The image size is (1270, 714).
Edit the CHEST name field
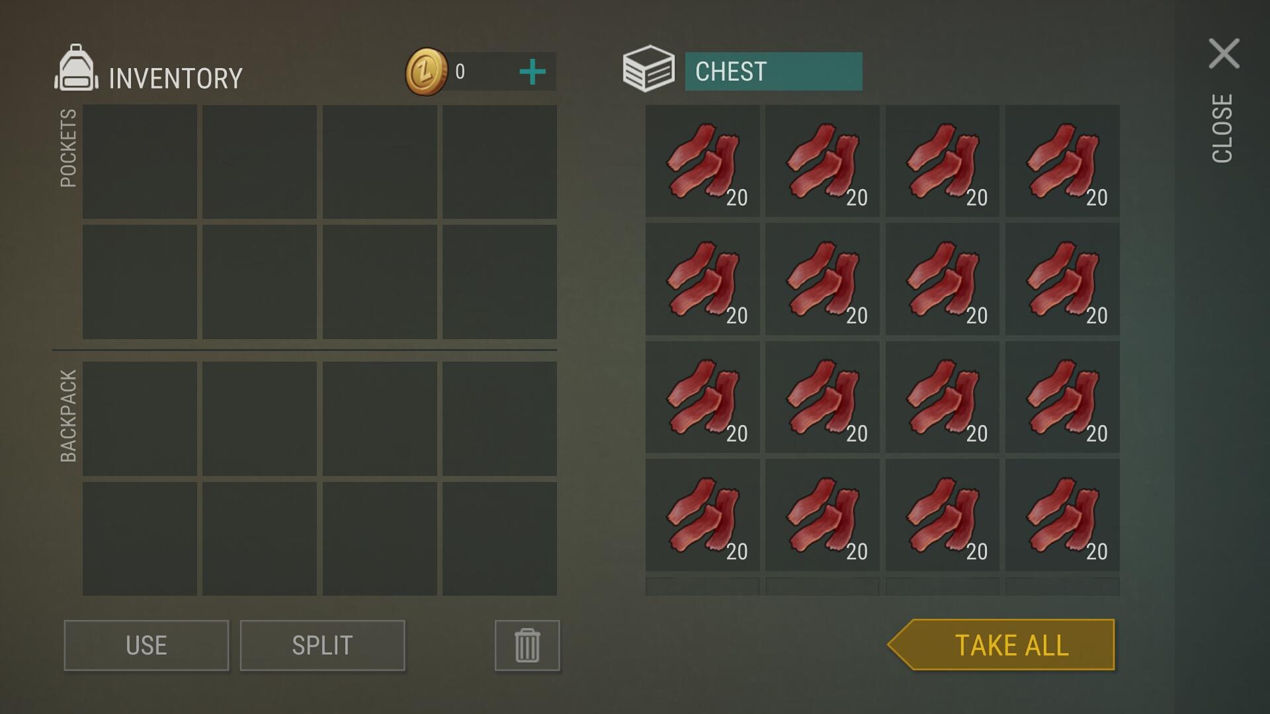coord(773,71)
